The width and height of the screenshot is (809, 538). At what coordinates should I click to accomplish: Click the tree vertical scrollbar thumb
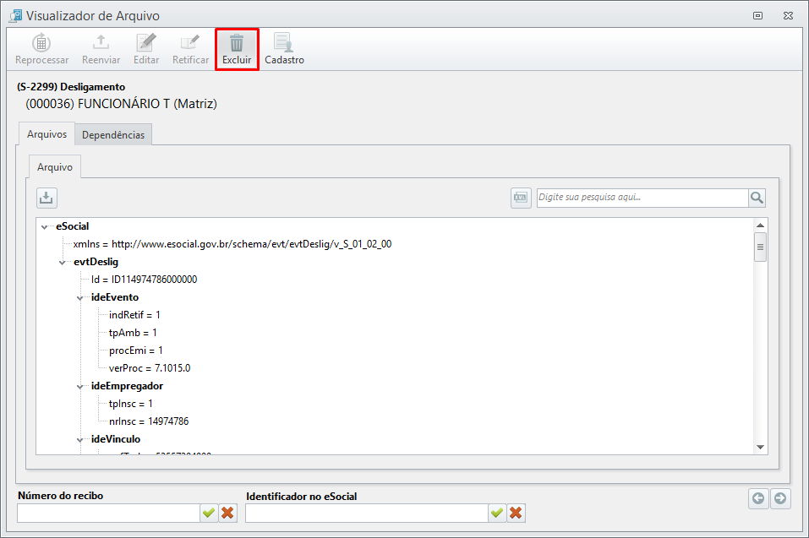click(760, 247)
